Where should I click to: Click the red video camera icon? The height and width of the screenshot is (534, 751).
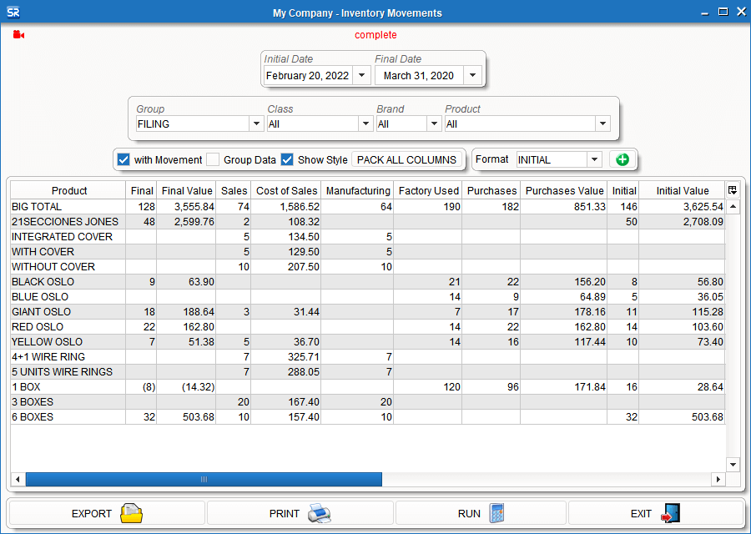[18, 34]
